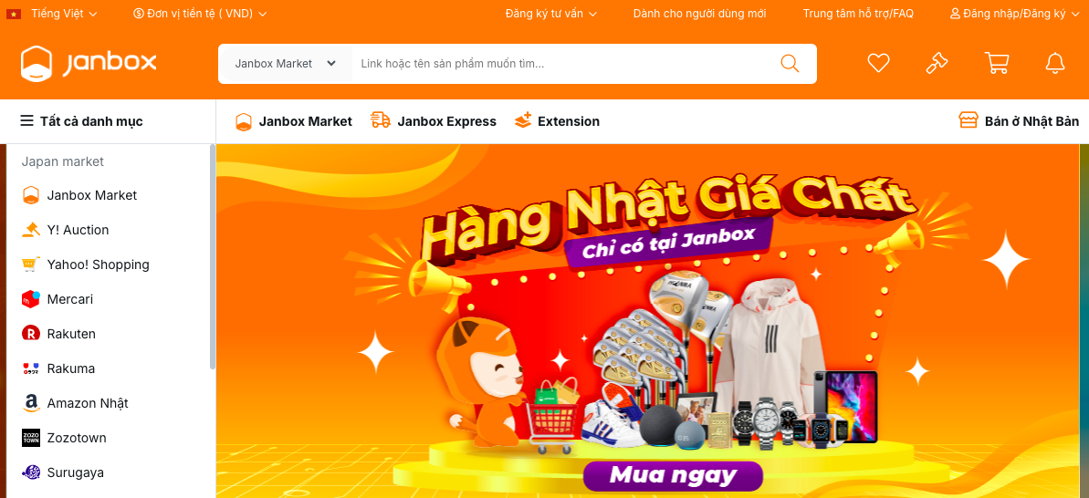Viewport: 1089px width, 498px height.
Task: Open the shopping cart icon
Action: point(997,63)
